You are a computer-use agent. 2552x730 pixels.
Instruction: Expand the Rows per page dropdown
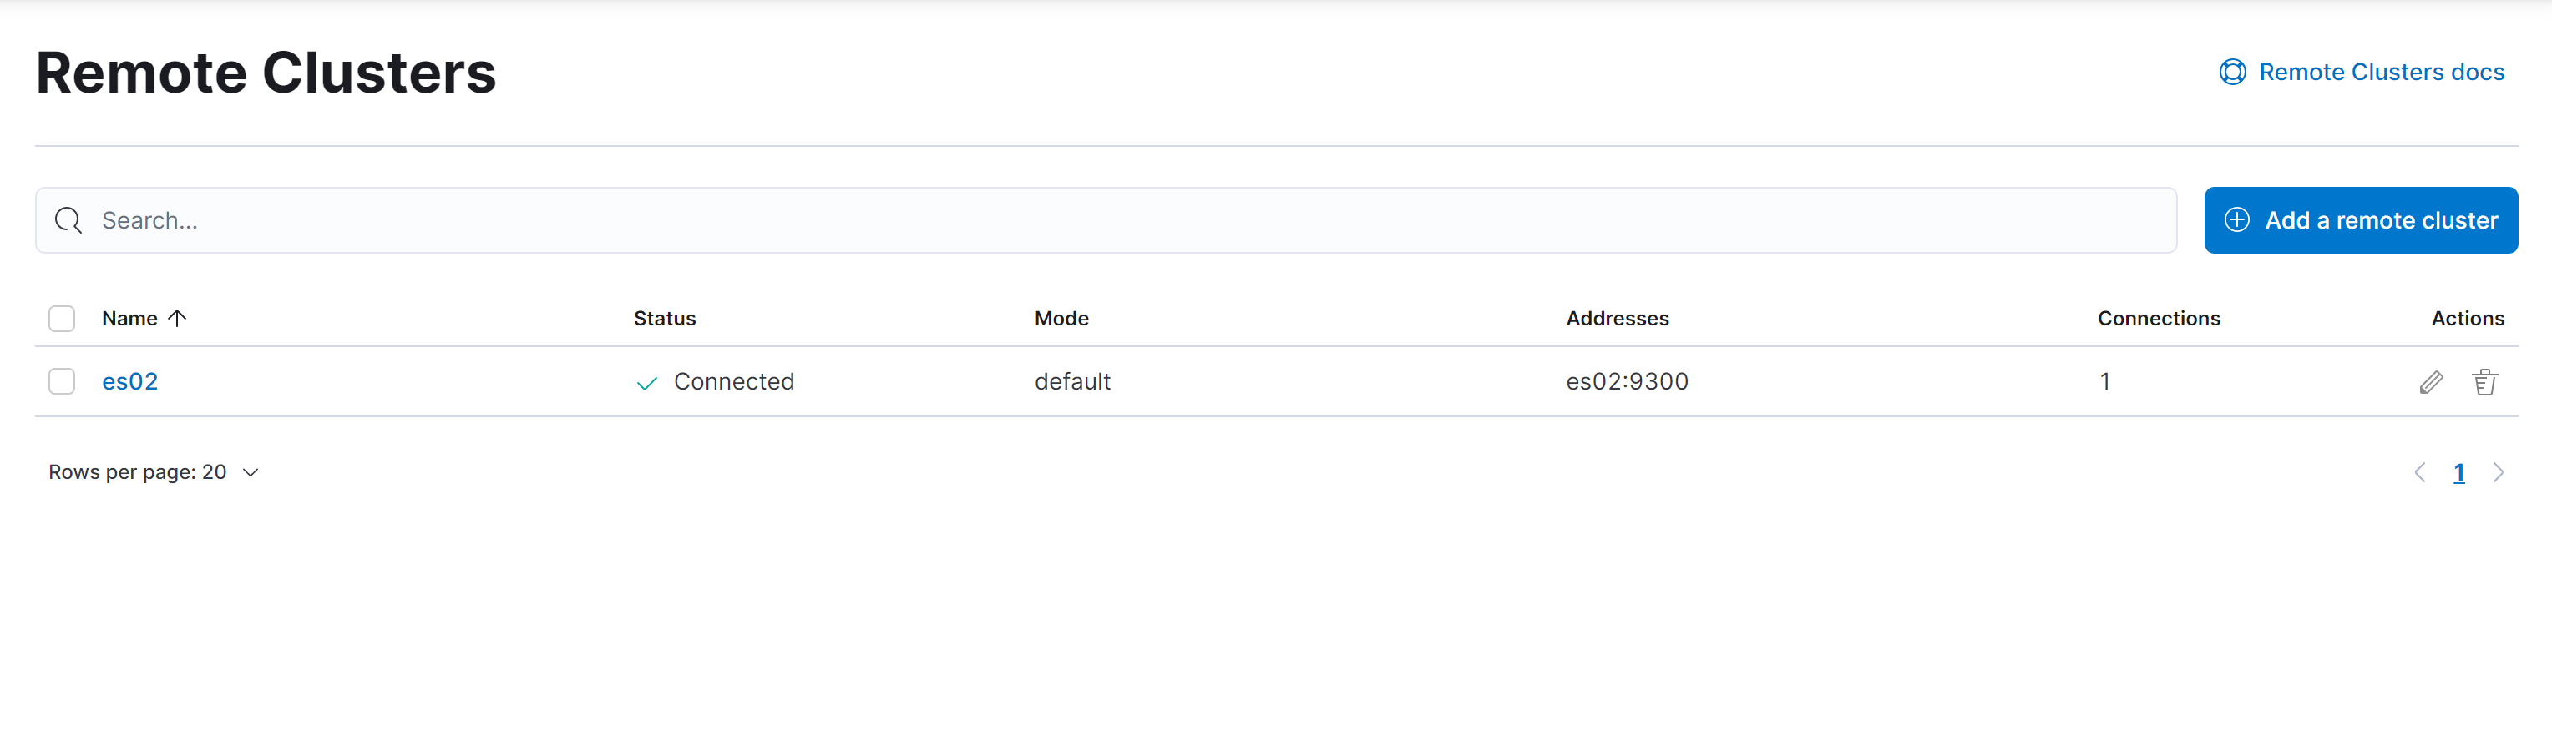pos(154,473)
